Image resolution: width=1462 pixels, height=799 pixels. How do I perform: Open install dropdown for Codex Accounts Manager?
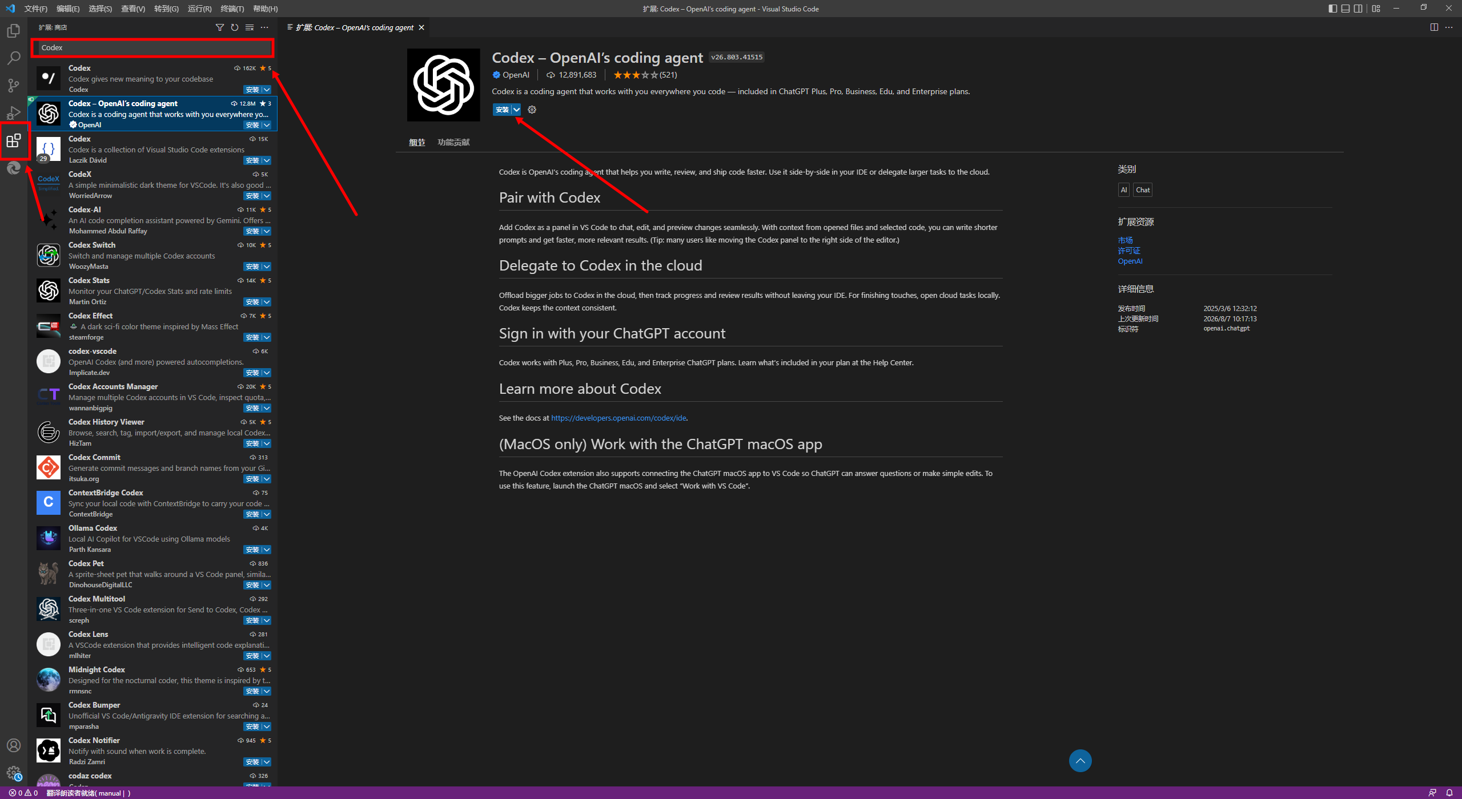tap(267, 408)
